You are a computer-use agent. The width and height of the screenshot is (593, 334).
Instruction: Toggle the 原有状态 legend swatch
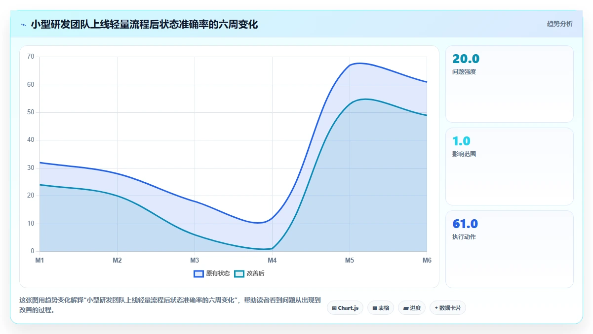pyautogui.click(x=198, y=273)
